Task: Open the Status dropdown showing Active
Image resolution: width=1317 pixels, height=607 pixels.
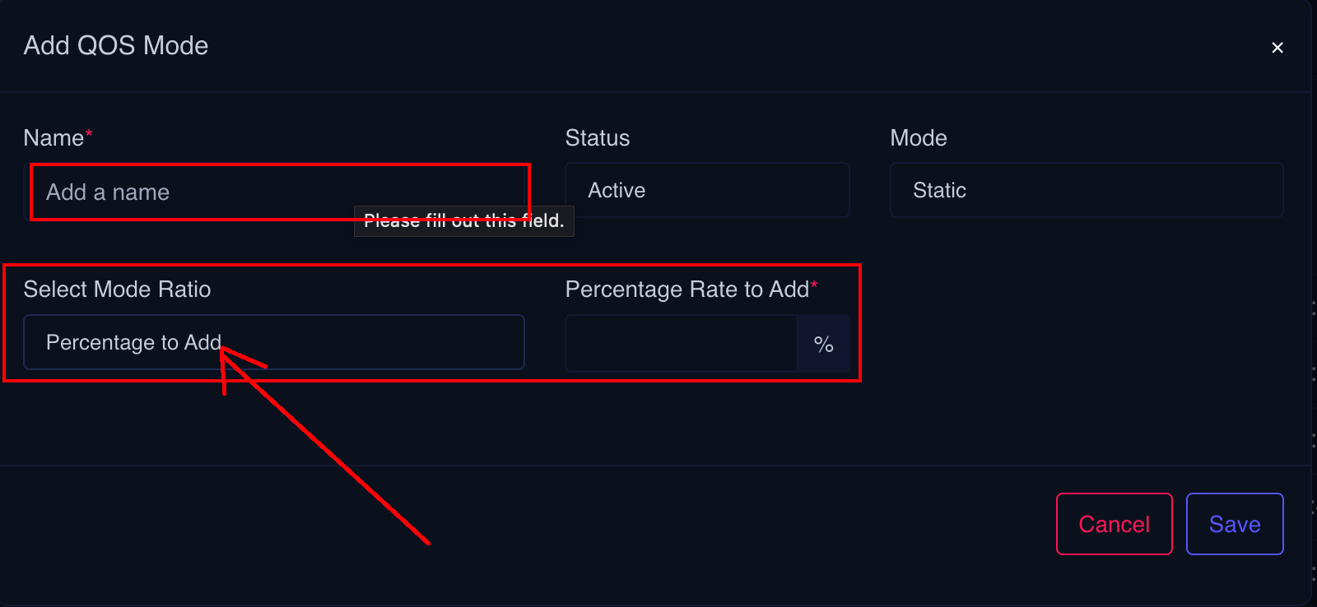Action: (x=706, y=190)
